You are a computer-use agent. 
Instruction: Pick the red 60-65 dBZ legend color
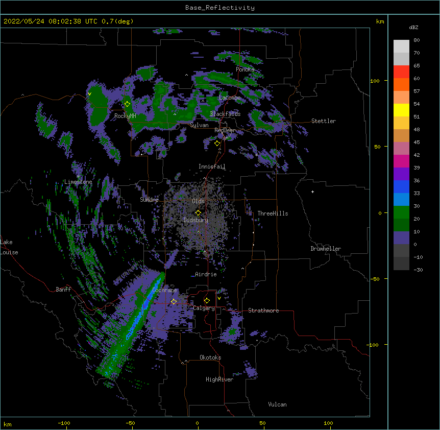(401, 71)
